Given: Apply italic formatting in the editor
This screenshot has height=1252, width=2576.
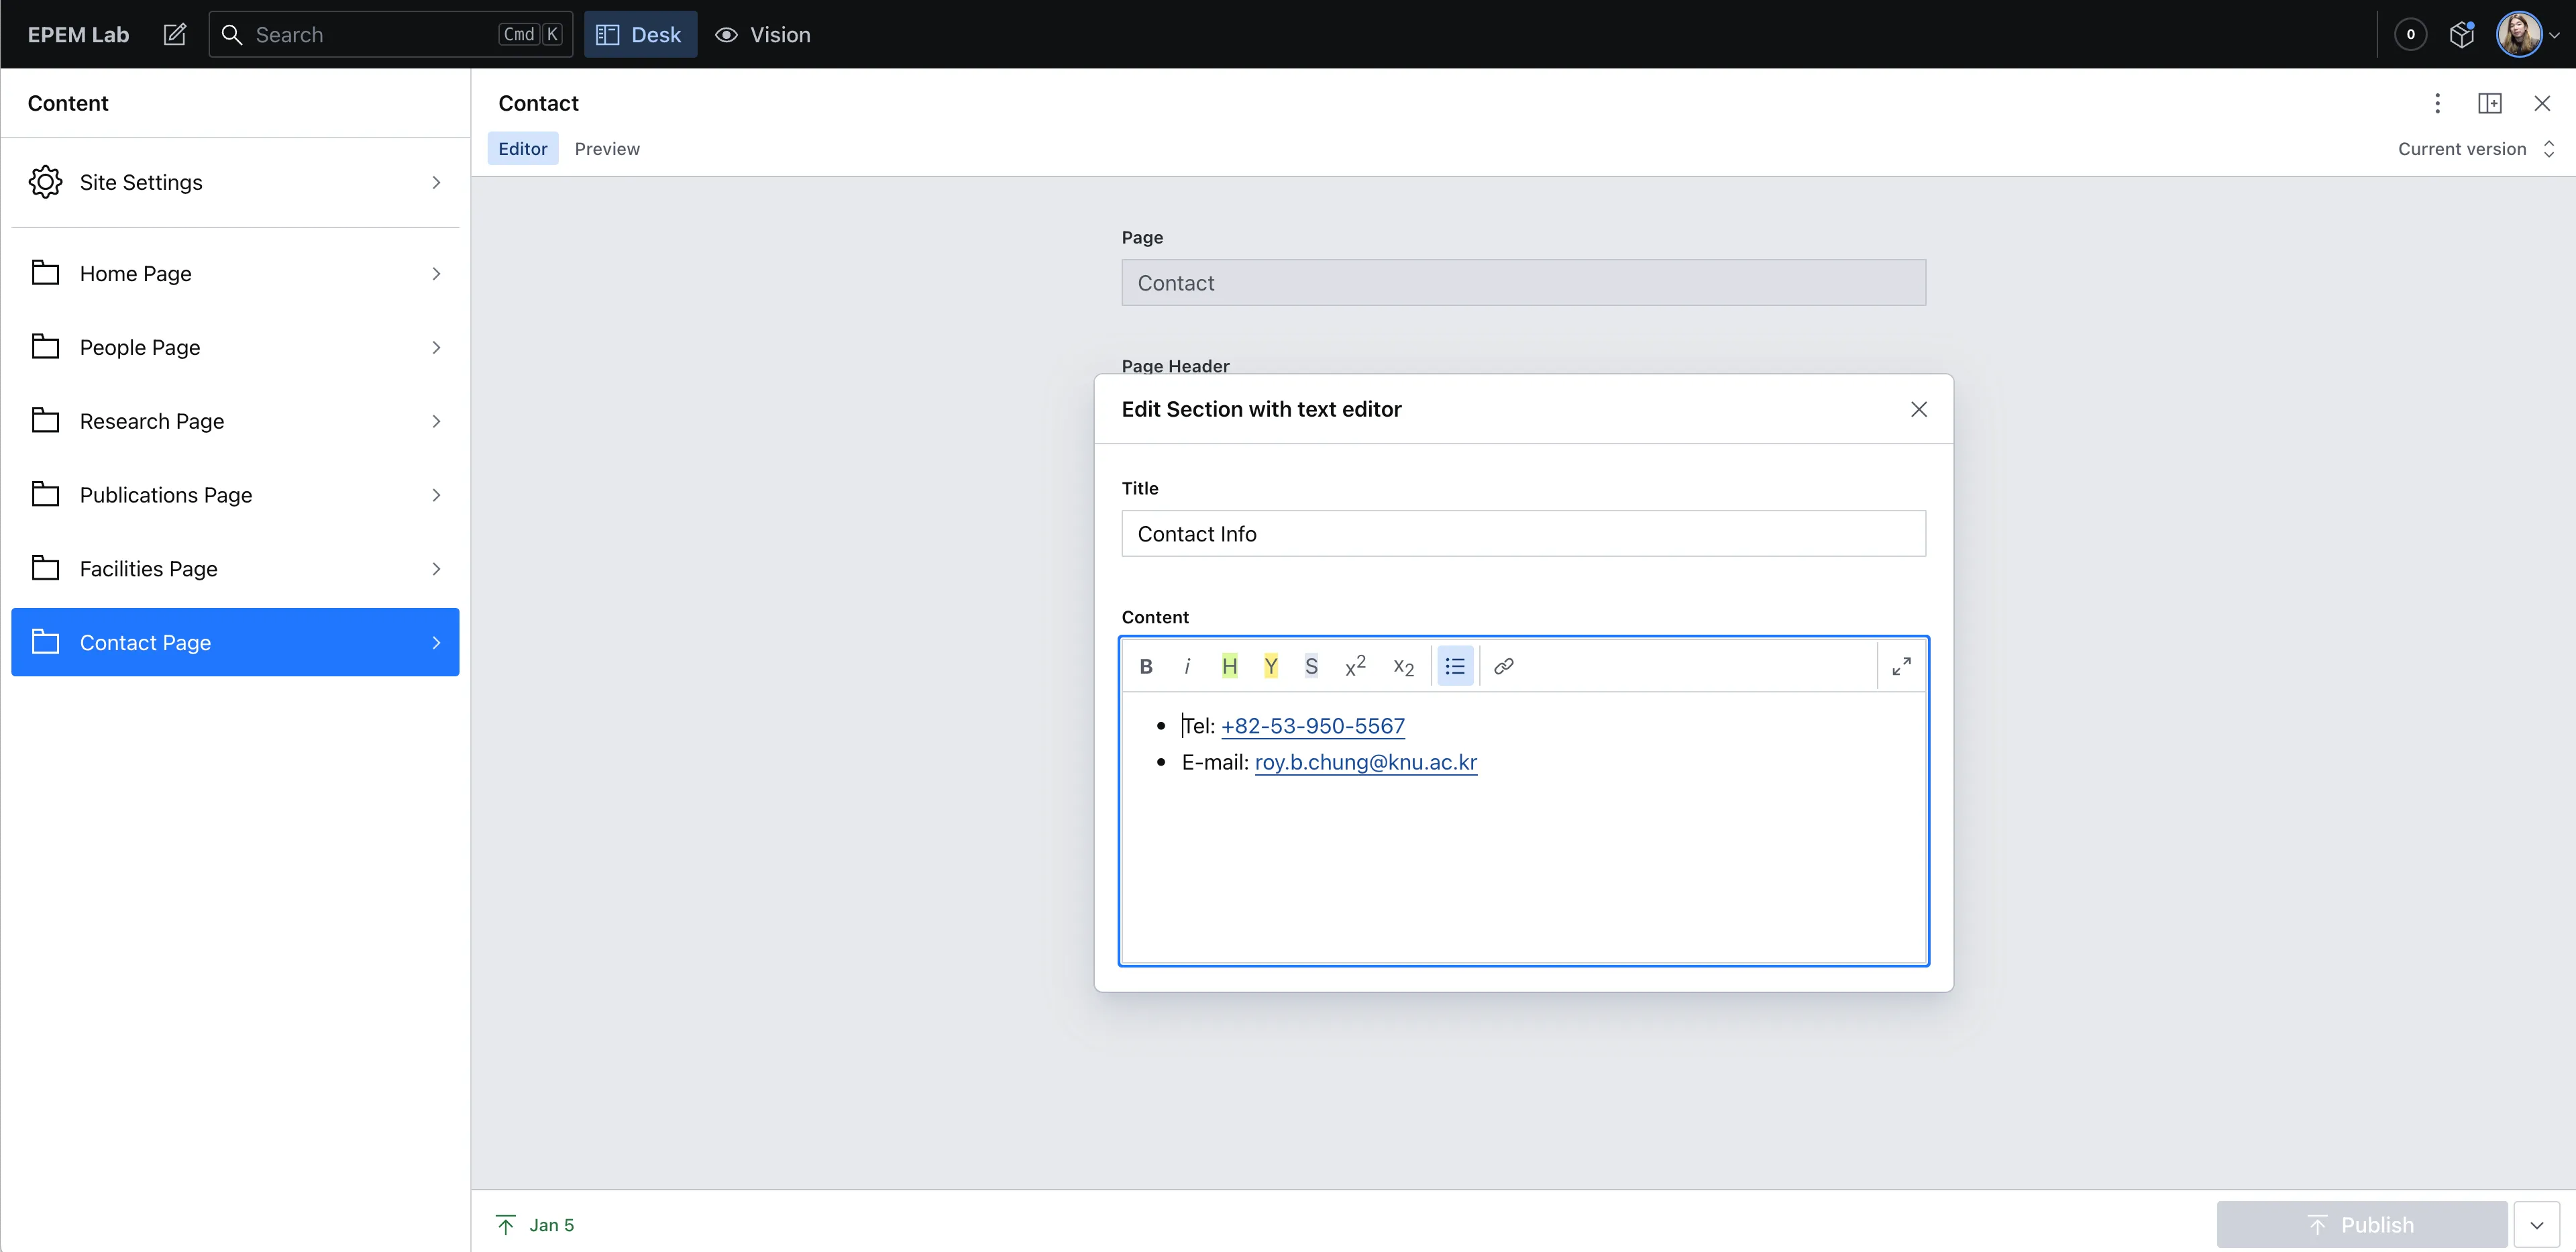Looking at the screenshot, I should [1187, 666].
